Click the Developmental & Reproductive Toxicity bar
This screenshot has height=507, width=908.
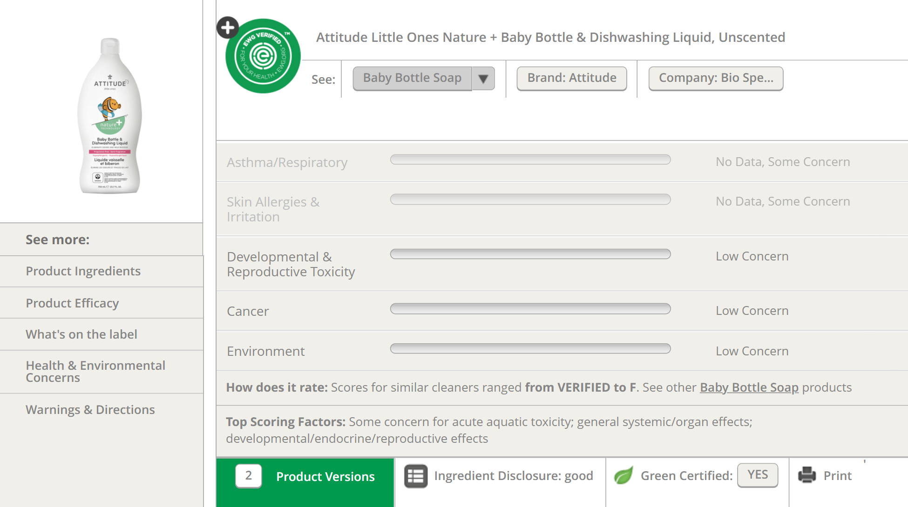click(x=530, y=254)
